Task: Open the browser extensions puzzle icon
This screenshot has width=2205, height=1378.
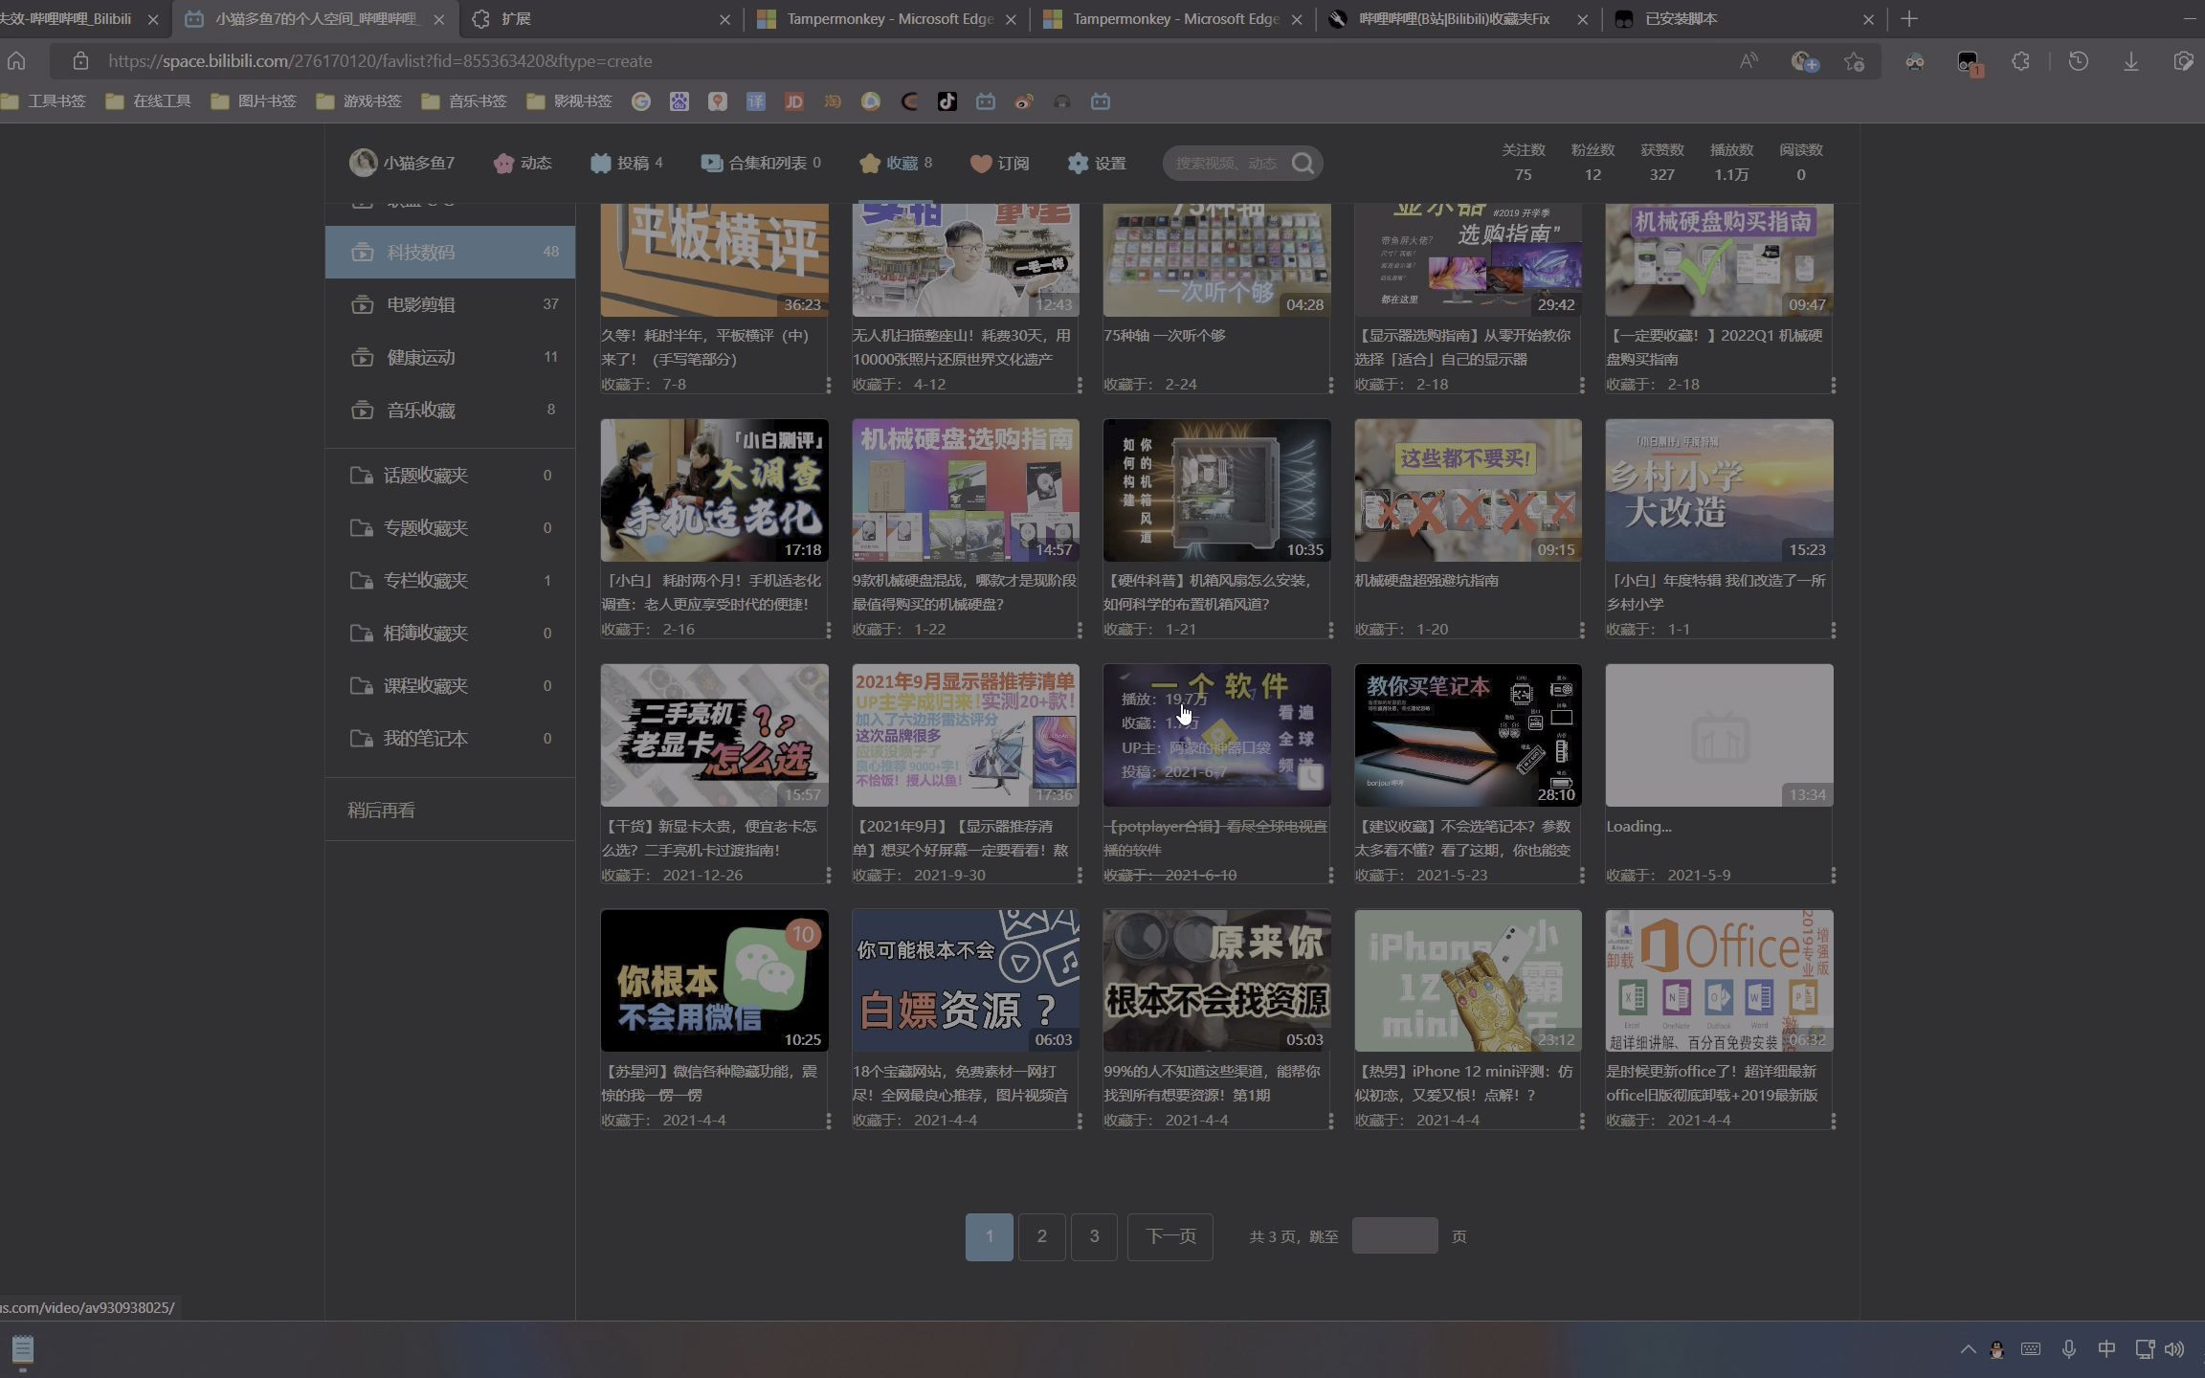Action: (2020, 61)
